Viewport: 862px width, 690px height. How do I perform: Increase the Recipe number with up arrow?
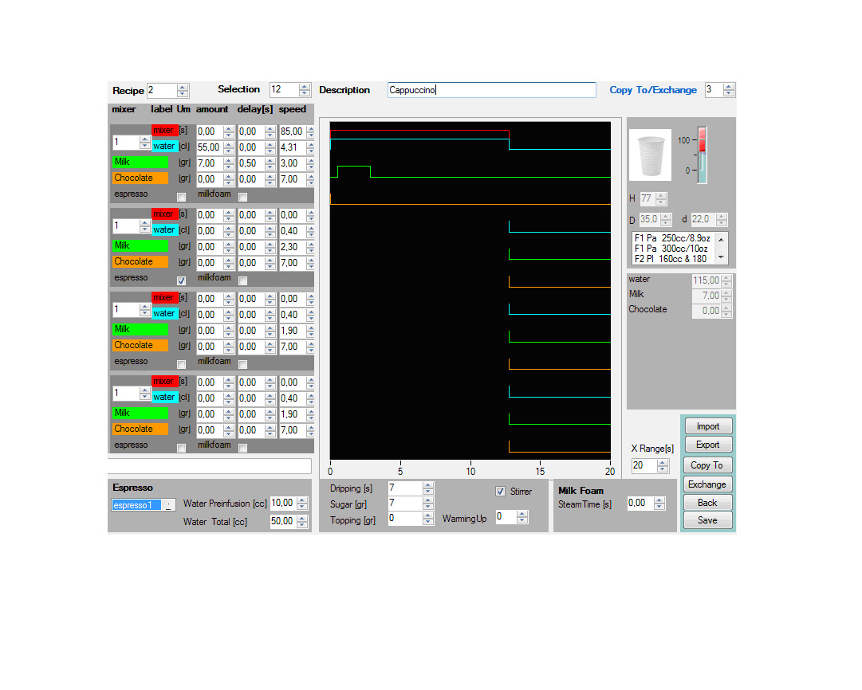[183, 87]
